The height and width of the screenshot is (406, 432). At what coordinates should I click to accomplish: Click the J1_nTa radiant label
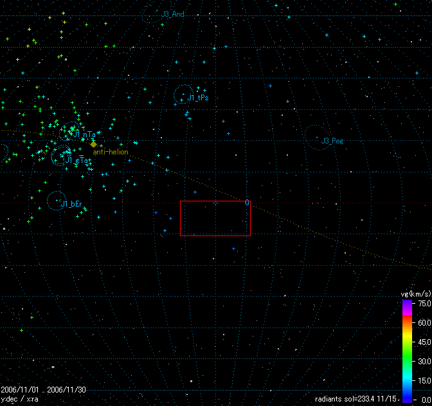84,134
